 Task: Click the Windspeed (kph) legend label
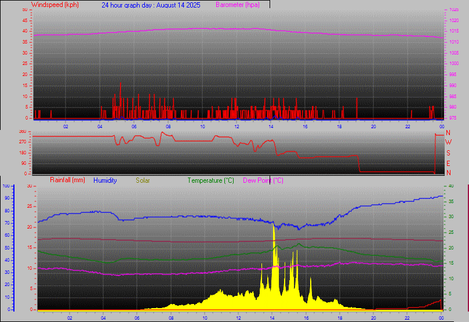pos(54,5)
